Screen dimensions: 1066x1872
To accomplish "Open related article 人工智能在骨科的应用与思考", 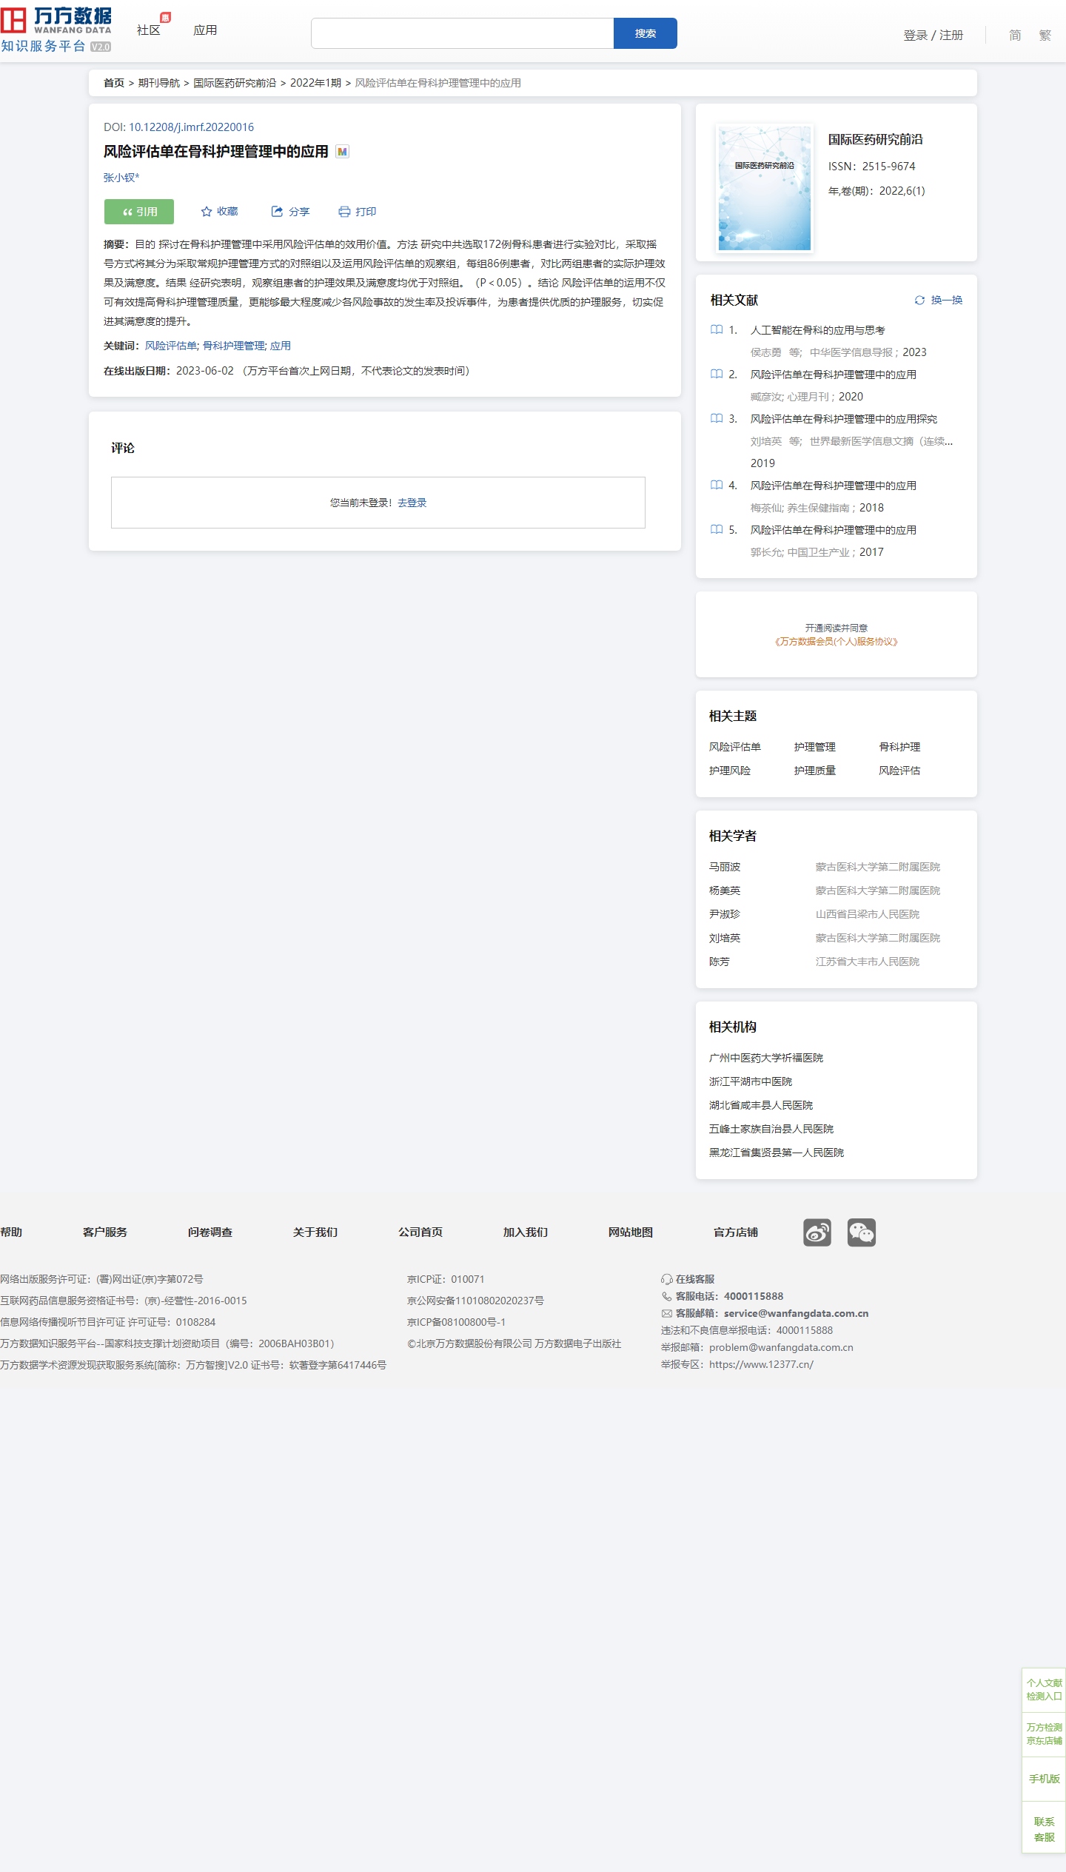I will [818, 330].
